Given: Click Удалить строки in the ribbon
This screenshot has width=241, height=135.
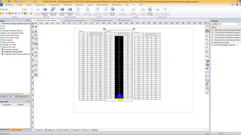Looking at the screenshot, I should click(x=112, y=12).
